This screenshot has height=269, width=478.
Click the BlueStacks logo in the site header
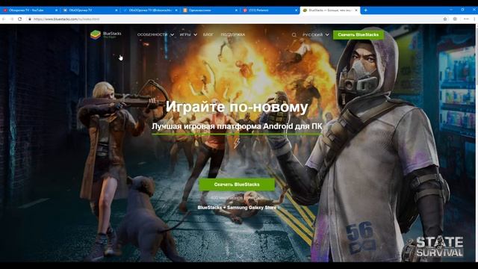click(106, 35)
